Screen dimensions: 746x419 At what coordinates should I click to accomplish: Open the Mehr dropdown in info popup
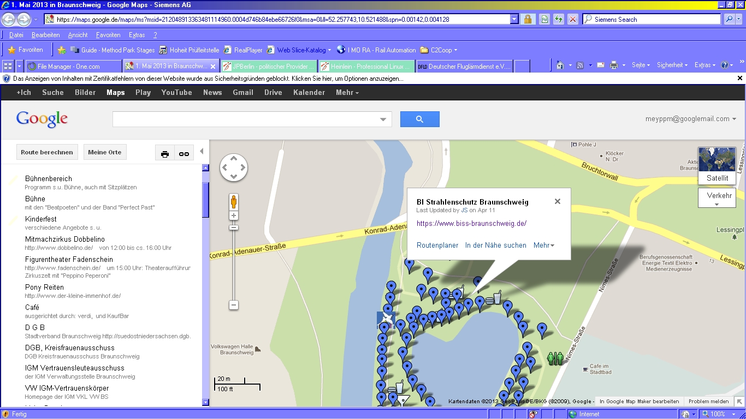tap(543, 246)
